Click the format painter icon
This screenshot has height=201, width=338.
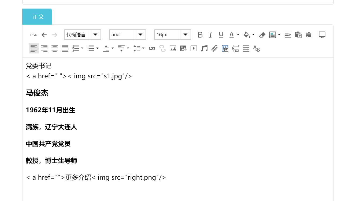[x=309, y=35]
